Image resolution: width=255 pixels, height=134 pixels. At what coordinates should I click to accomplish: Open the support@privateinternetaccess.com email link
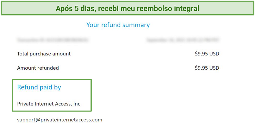tap(60, 120)
